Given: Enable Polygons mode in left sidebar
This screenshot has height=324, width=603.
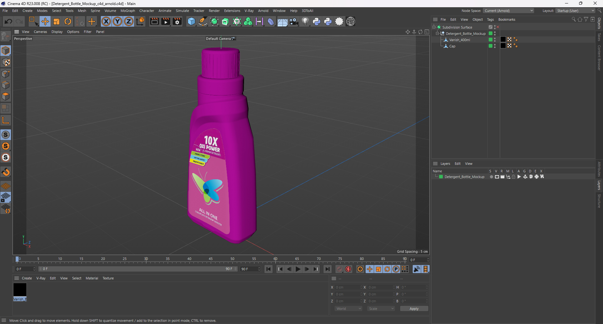Looking at the screenshot, I should tap(6, 96).
